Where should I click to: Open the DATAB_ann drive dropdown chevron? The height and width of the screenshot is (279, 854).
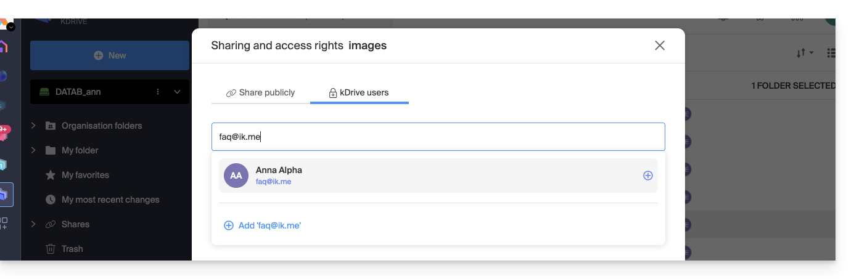pyautogui.click(x=178, y=92)
